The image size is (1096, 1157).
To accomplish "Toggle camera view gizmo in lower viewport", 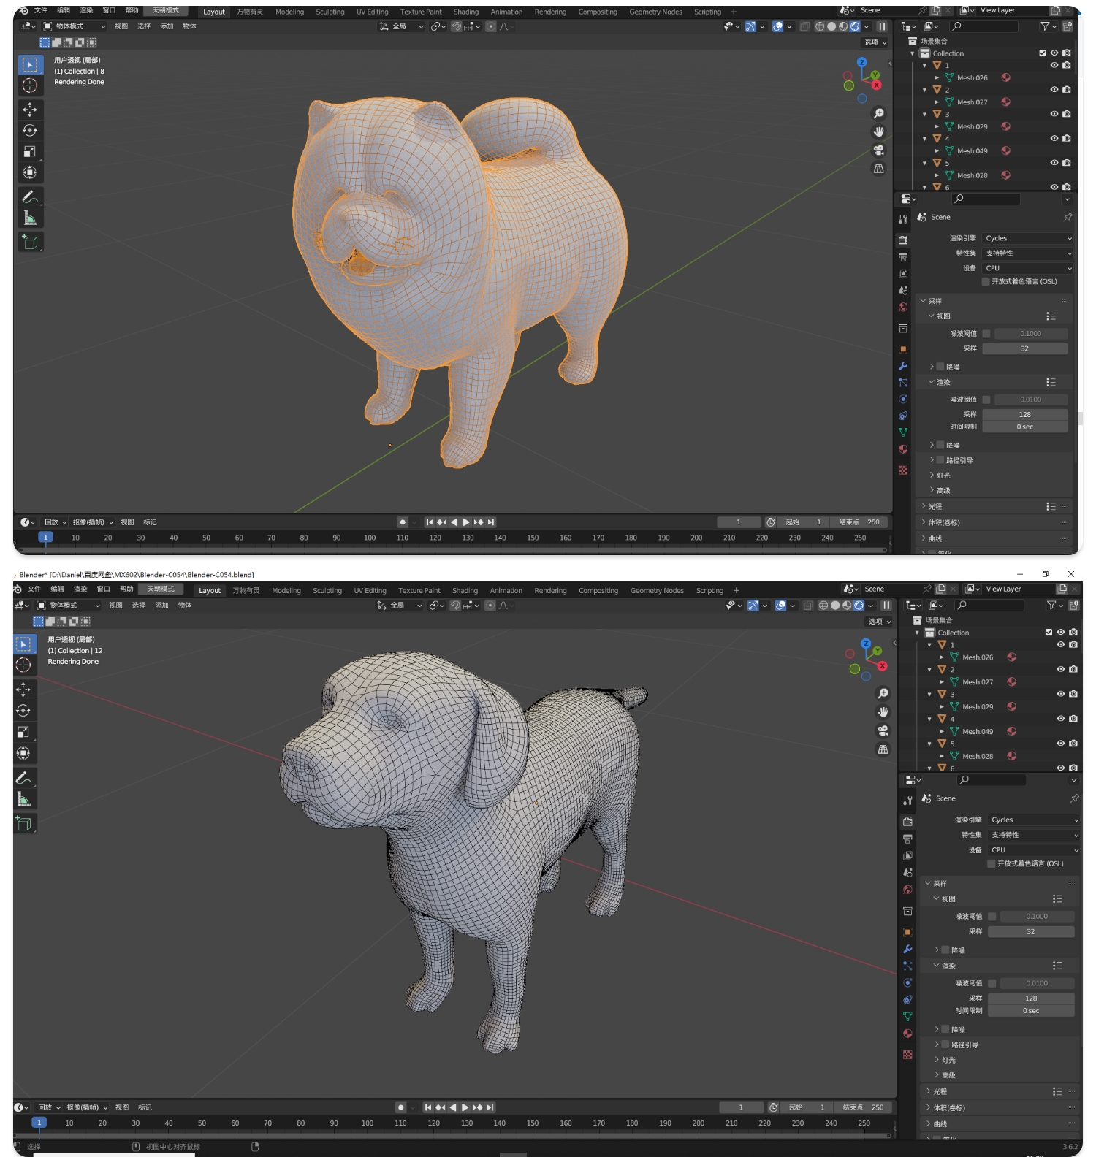I will click(x=883, y=730).
